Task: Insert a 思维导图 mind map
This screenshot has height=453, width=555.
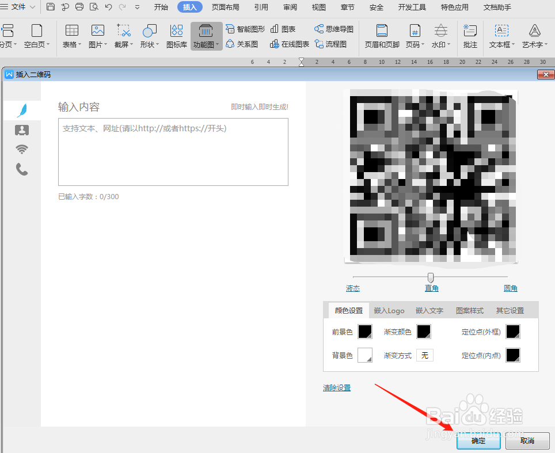Action: (334, 29)
